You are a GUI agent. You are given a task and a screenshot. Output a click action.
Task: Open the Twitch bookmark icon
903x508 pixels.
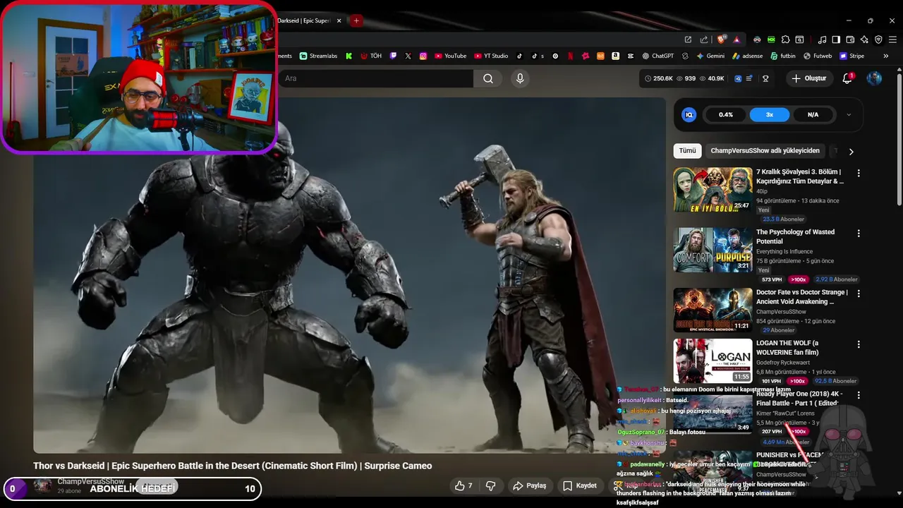[393, 56]
